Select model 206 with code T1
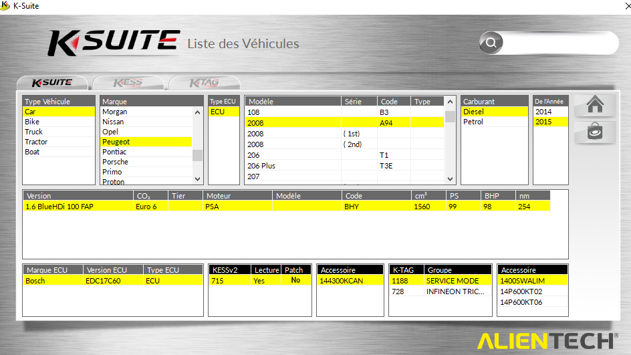The image size is (631, 355). pyautogui.click(x=344, y=155)
